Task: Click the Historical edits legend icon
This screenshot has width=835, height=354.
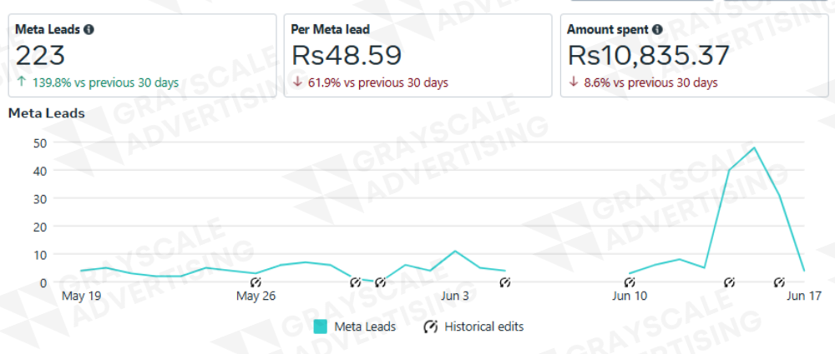Action: [x=430, y=327]
